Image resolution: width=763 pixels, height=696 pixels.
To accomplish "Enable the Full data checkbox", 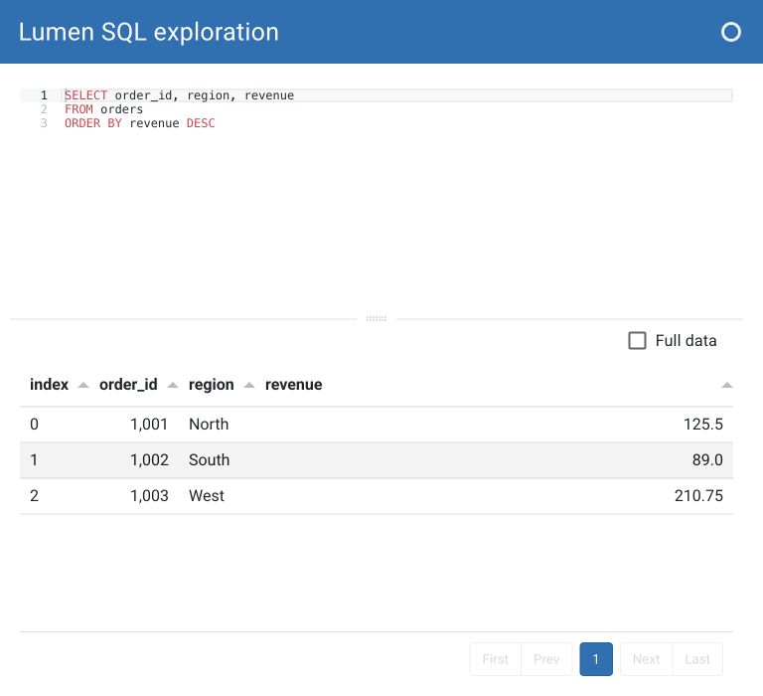I will 637,340.
